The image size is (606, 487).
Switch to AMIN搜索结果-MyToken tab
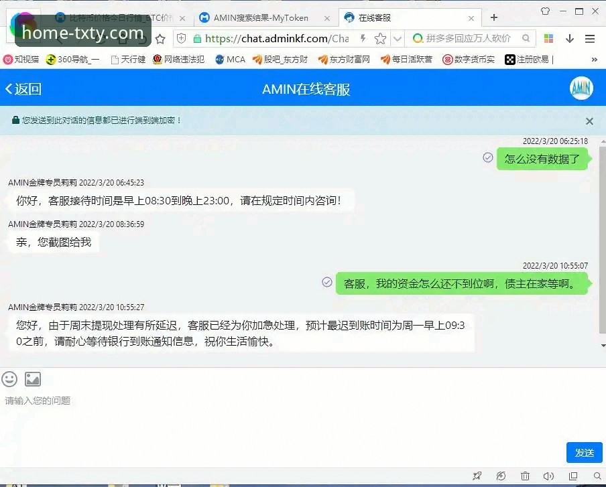261,18
